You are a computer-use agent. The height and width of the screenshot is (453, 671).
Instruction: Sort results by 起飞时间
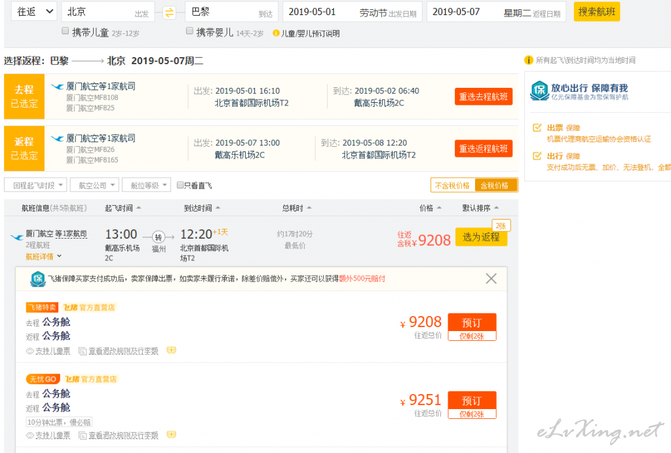(x=123, y=208)
